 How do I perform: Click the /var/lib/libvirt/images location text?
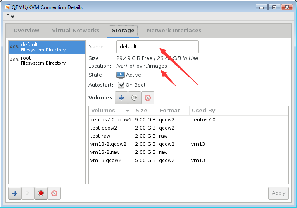142,66
